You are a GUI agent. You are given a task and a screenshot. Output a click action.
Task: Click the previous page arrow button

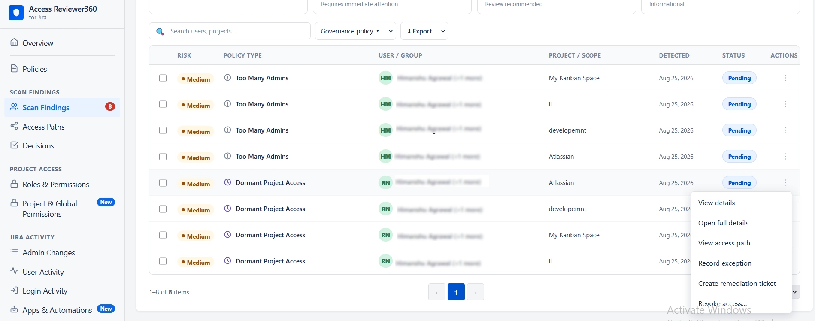[436, 292]
